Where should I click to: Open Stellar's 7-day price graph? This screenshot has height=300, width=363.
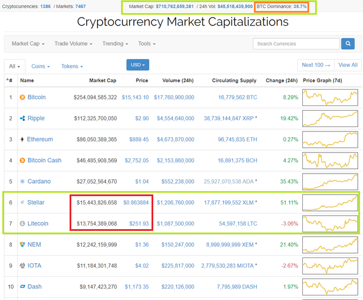point(330,203)
